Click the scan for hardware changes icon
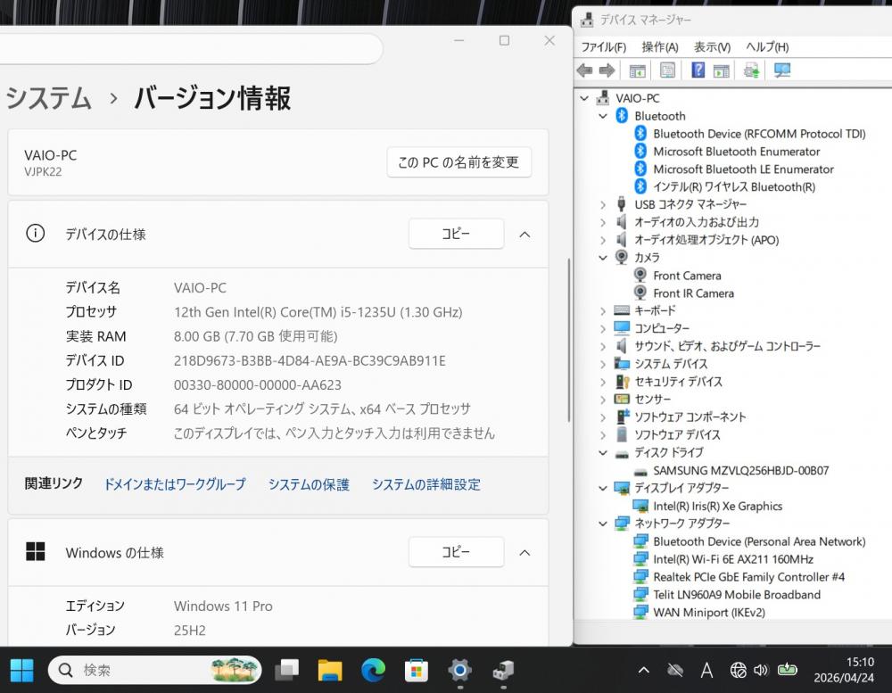 coord(782,70)
